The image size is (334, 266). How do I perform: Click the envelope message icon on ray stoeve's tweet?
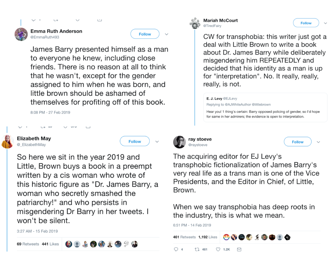pyautogui.click(x=239, y=249)
